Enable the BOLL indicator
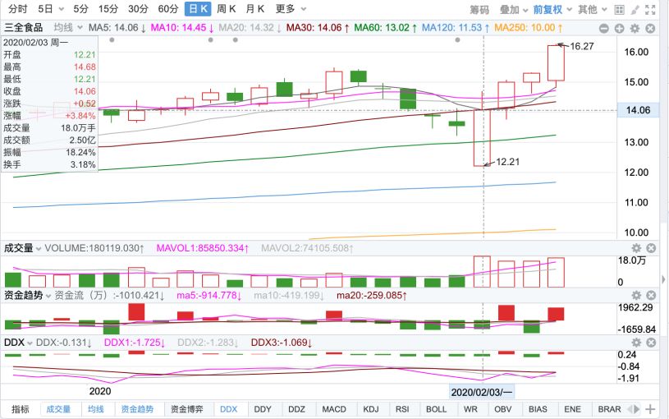The image size is (669, 419). pyautogui.click(x=436, y=409)
